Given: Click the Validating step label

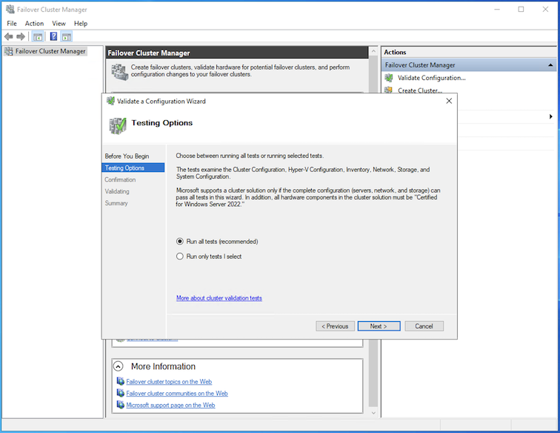Looking at the screenshot, I should (x=117, y=191).
